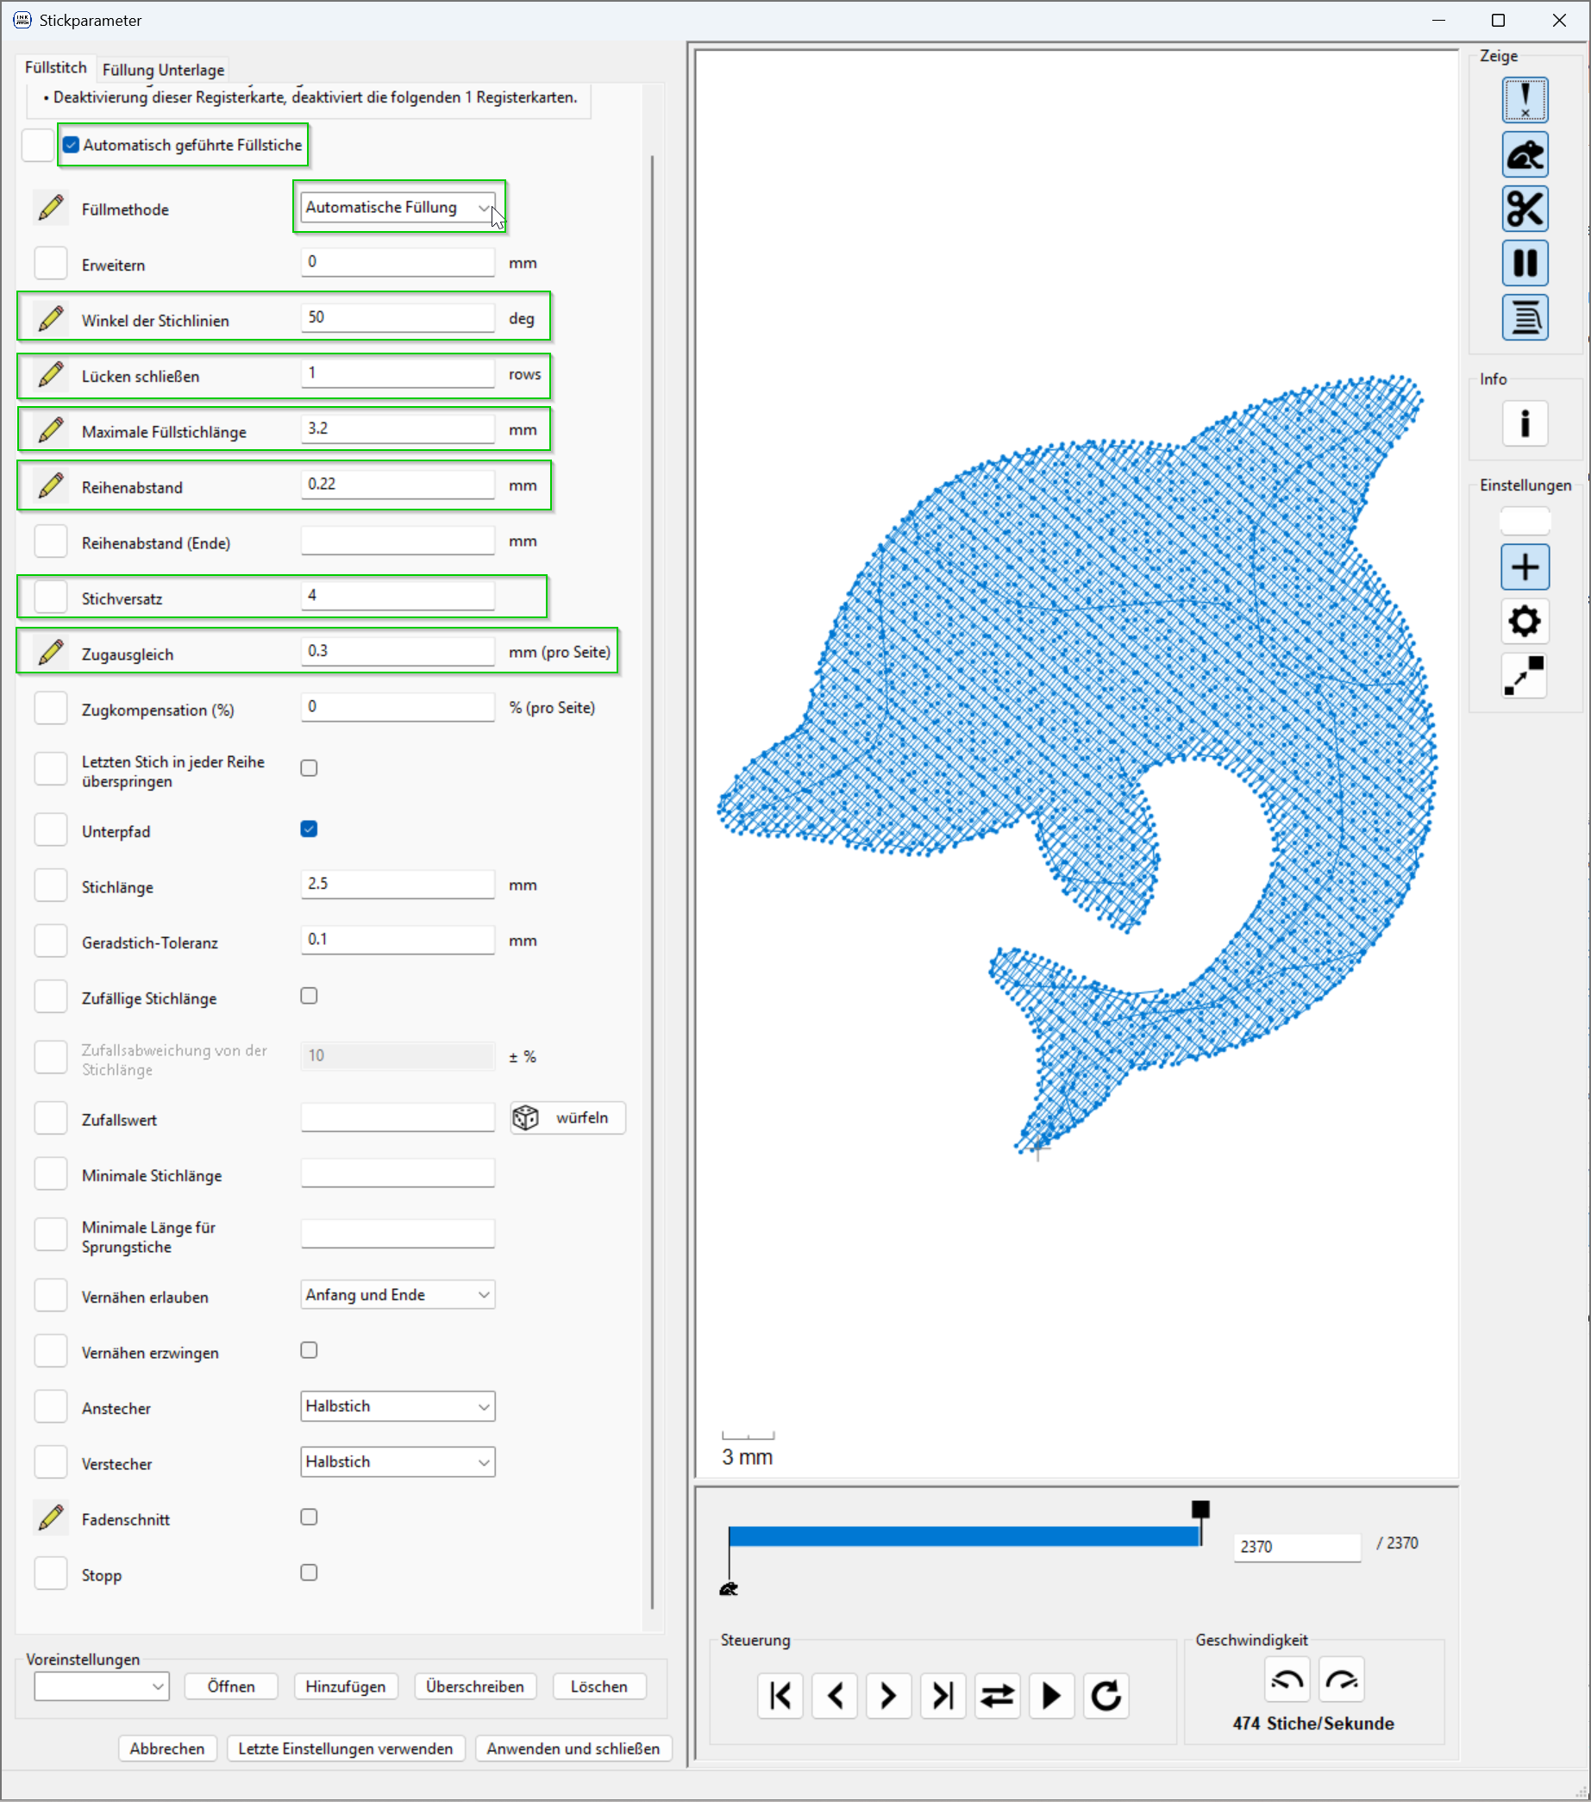Open the Füllmethode dropdown
Screen dimensions: 1591x1802
(x=397, y=208)
